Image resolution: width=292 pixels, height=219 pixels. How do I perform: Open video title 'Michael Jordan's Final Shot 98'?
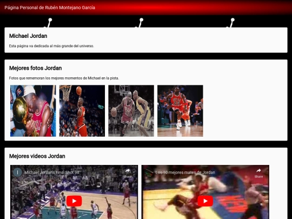(x=52, y=172)
